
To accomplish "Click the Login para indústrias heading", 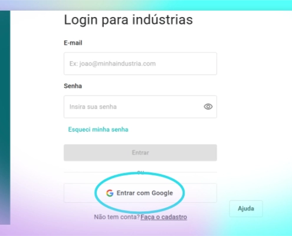I will tap(128, 20).
